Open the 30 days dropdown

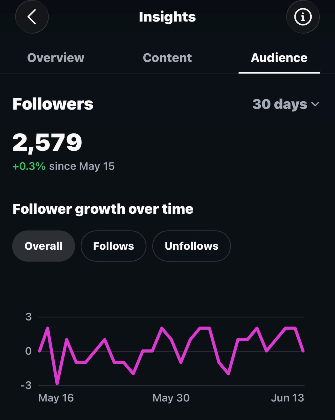click(x=286, y=104)
